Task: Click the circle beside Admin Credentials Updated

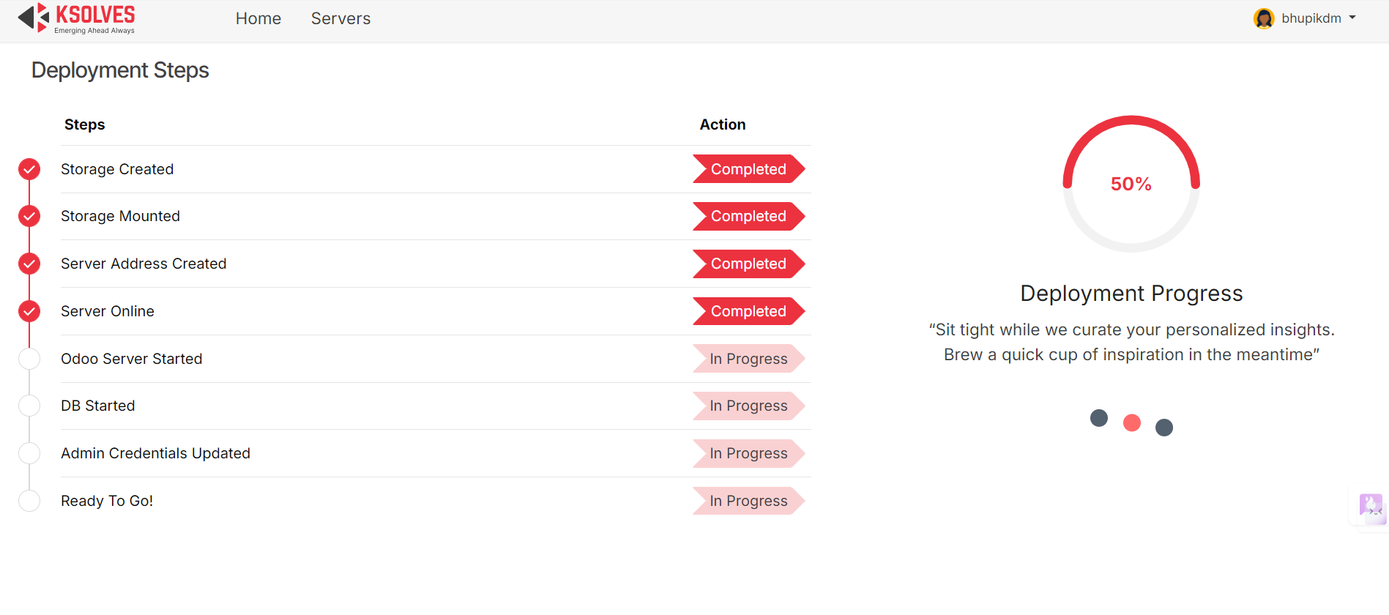Action: click(x=29, y=453)
